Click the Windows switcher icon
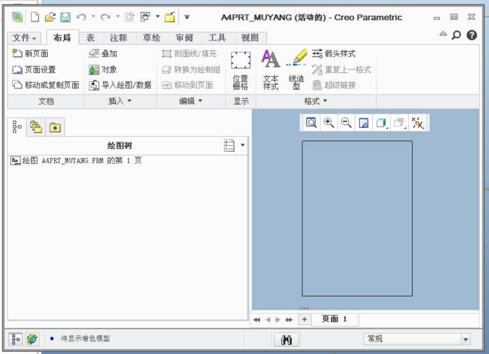489x354 pixels. (x=145, y=17)
